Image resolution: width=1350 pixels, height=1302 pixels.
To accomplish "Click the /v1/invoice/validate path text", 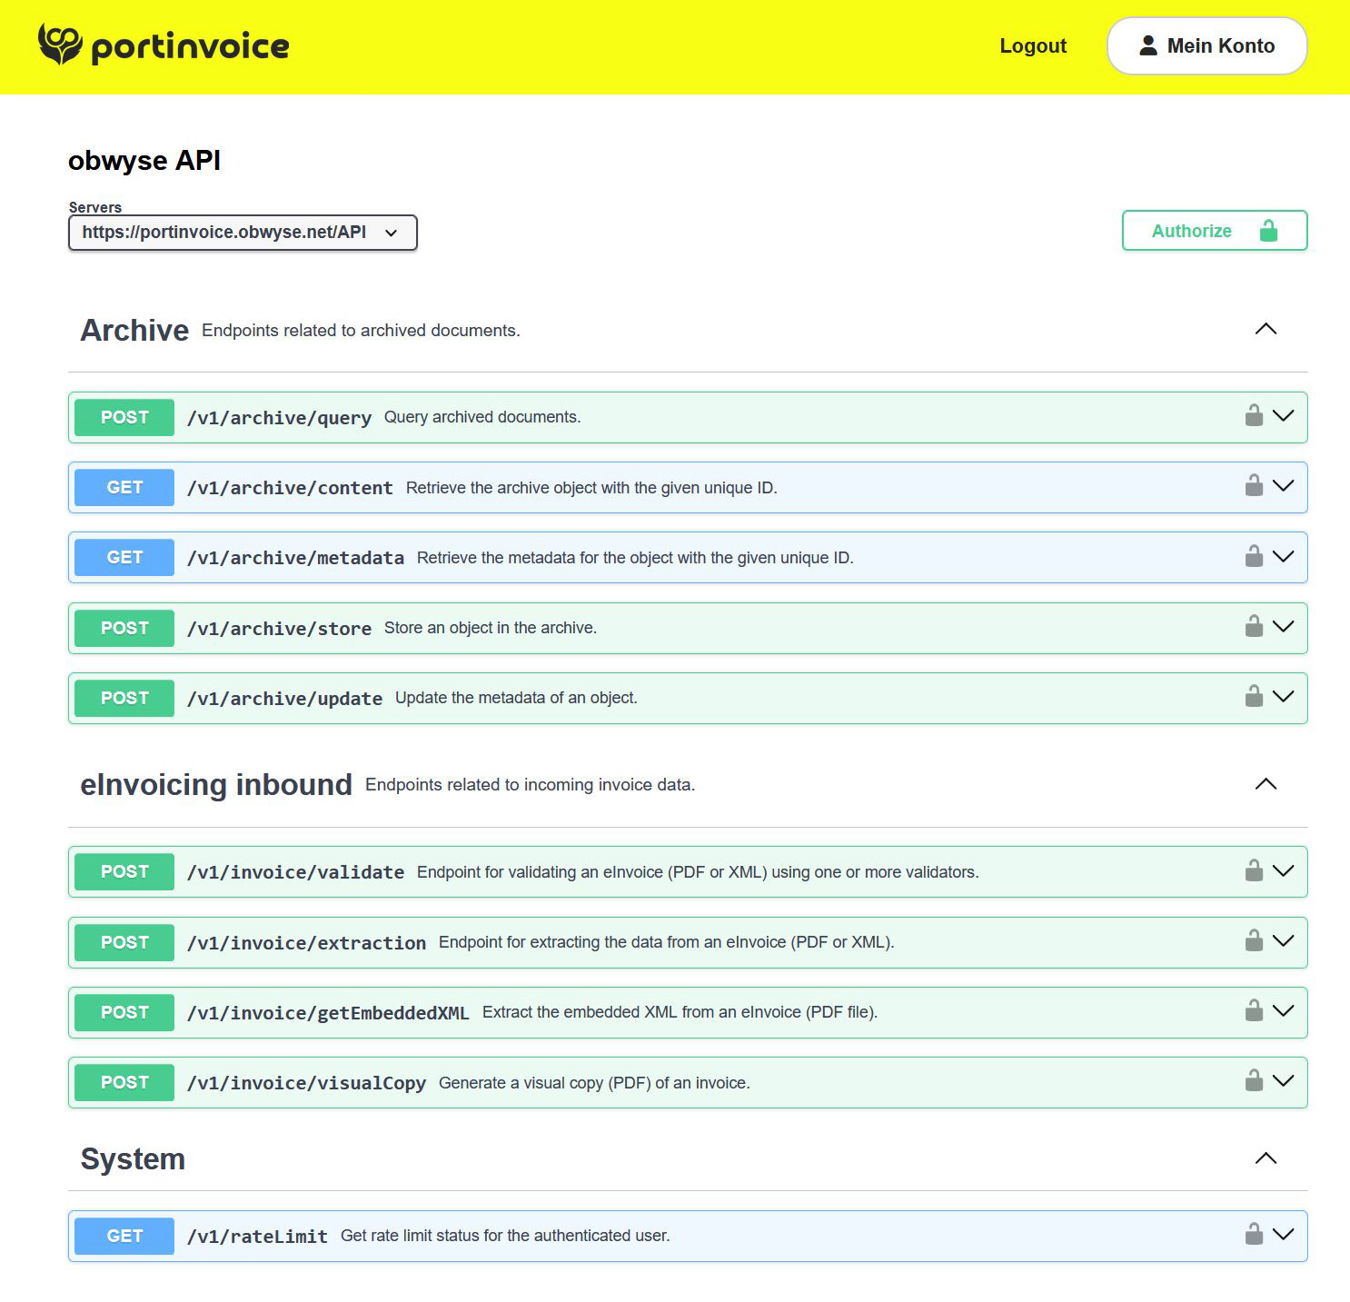I will 295,872.
